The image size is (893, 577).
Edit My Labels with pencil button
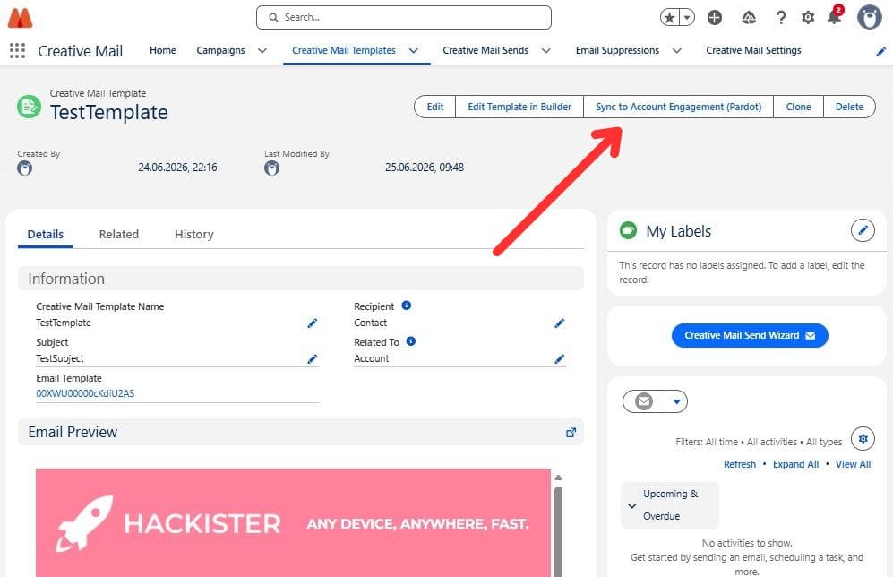click(863, 230)
